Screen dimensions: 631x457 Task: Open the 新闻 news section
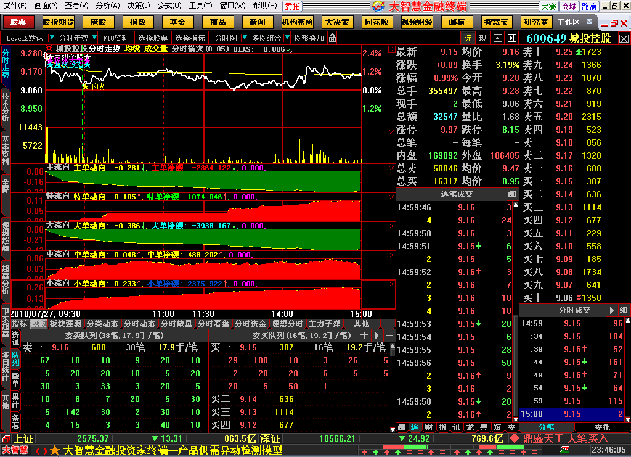click(x=258, y=22)
